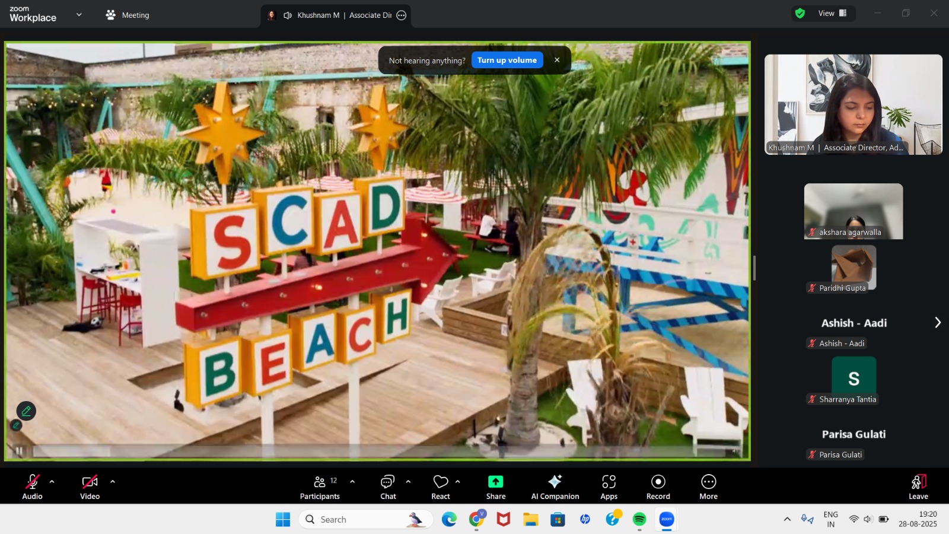Open the AI Companion panel
The width and height of the screenshot is (949, 534).
coord(555,487)
